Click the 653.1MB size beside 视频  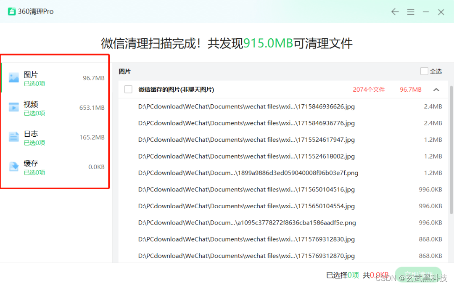[92, 108]
